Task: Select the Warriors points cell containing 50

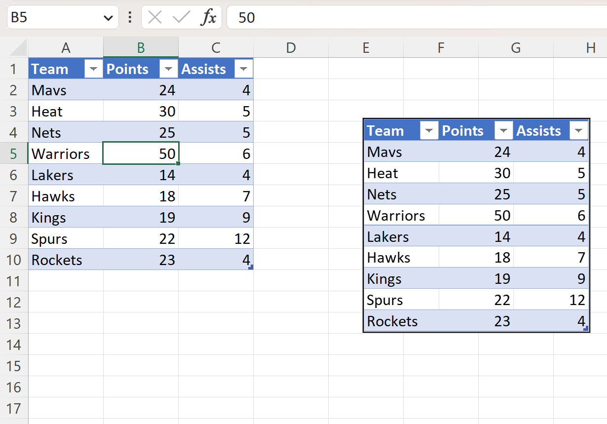Action: pyautogui.click(x=141, y=154)
